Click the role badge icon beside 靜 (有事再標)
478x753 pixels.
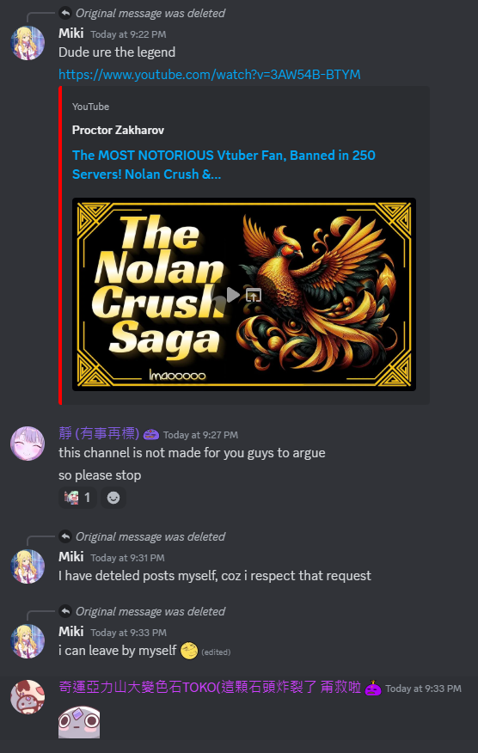point(150,434)
